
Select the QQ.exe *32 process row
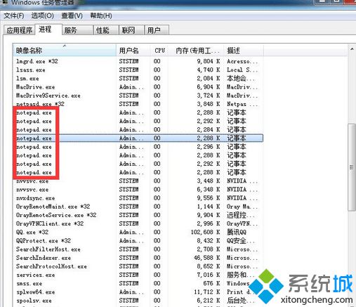pos(138,232)
